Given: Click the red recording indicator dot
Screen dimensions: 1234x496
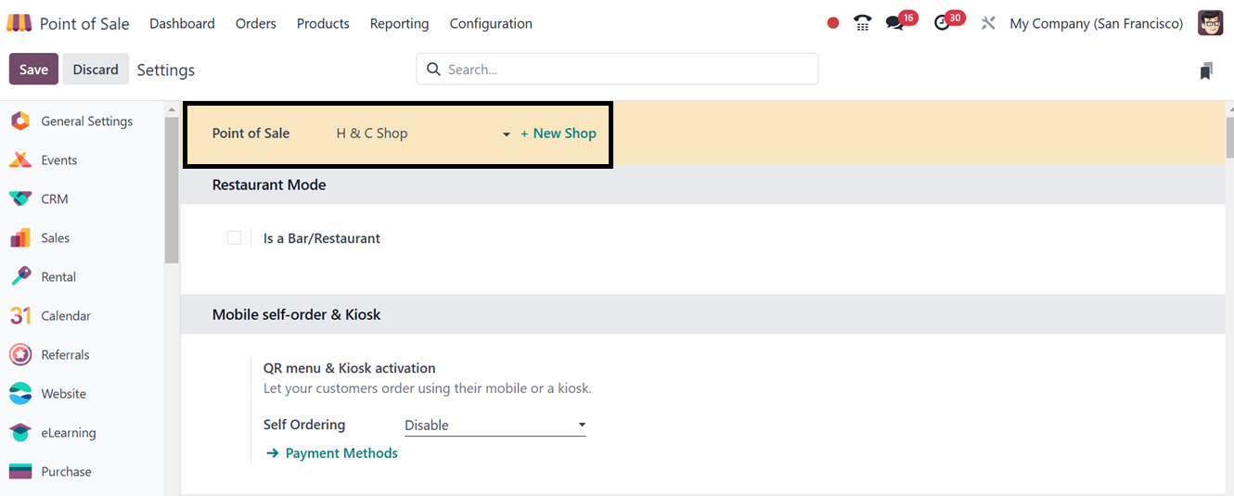Looking at the screenshot, I should click(833, 23).
